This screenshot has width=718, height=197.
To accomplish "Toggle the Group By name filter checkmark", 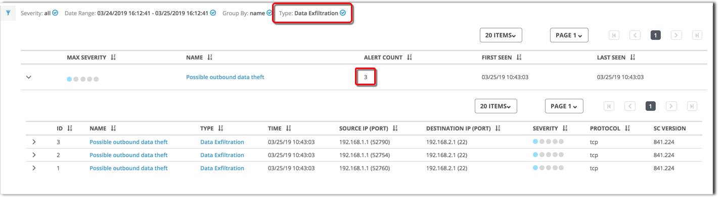I will click(269, 13).
